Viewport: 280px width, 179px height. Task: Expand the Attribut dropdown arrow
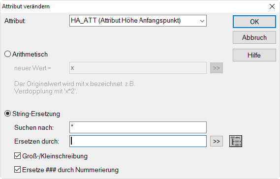tap(202, 21)
